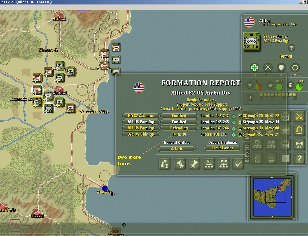Click the 100% readiness green gauge
The width and height of the screenshot is (308, 236).
coord(279,87)
